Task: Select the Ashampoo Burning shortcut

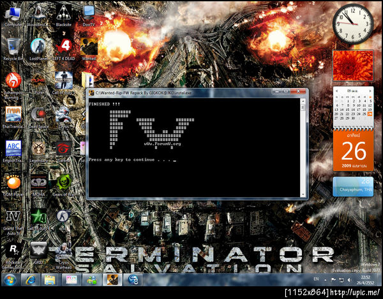Action: point(13,86)
